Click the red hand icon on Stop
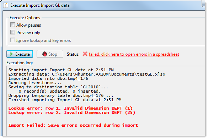208x138 pixels. (x=44, y=54)
